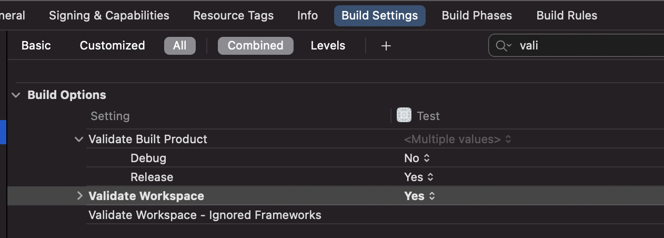The width and height of the screenshot is (664, 238).
Task: Open Multiple values popup for Validate Built Product
Action: [x=457, y=140]
